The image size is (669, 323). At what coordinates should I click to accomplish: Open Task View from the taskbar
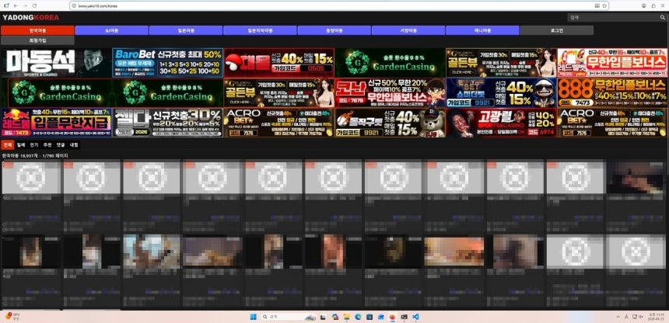click(323, 317)
